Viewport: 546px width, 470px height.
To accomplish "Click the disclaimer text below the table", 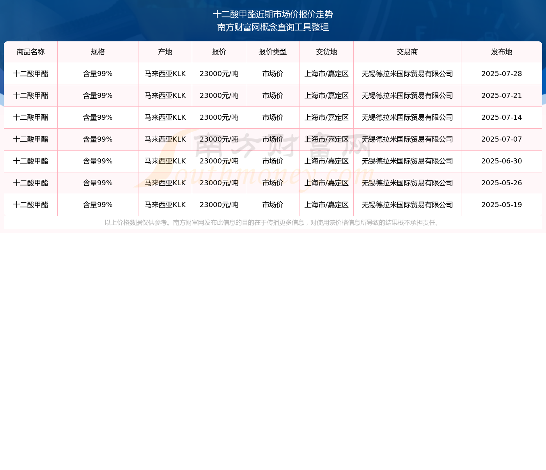I will [273, 223].
